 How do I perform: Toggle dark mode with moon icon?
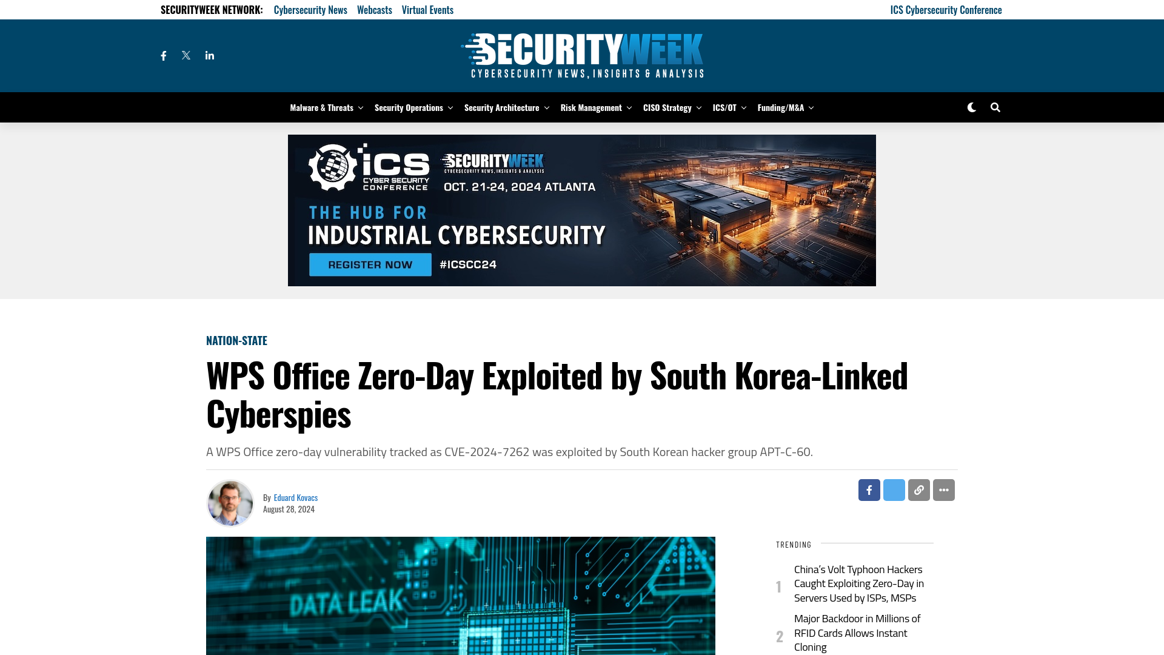[x=971, y=107]
